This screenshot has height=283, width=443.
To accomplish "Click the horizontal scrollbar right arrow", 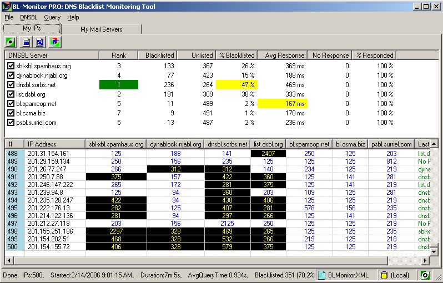I will click(425, 260).
